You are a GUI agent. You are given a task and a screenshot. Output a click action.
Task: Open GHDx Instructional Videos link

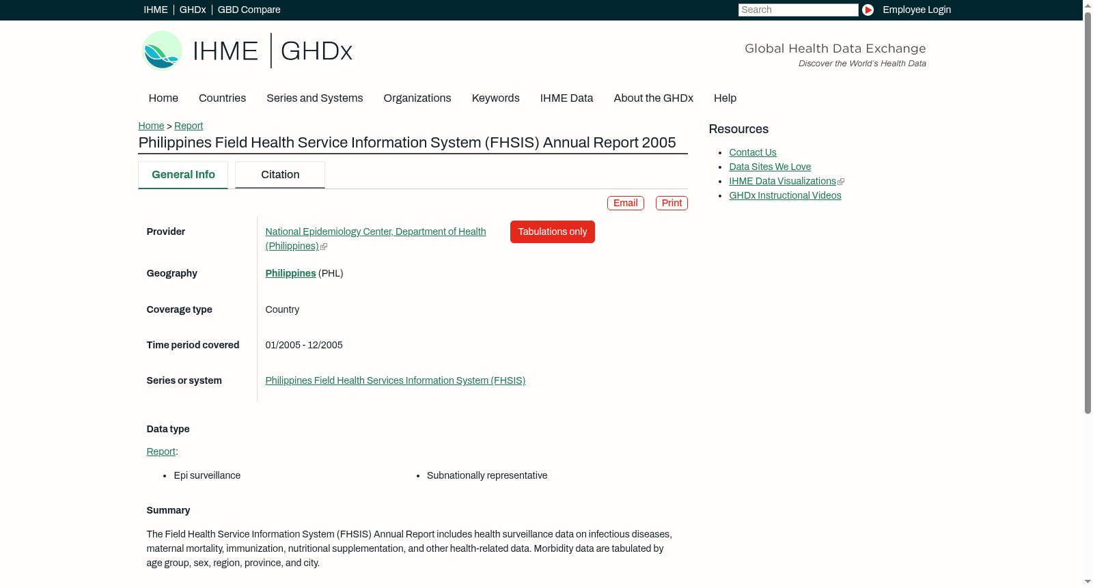coord(785,195)
